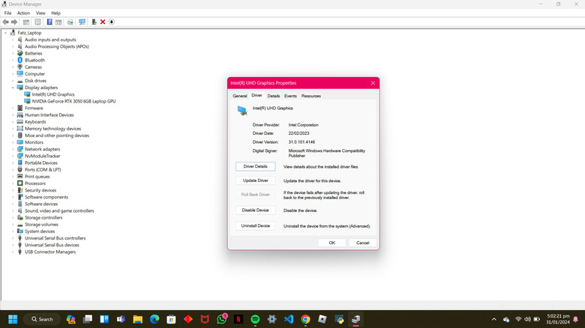The width and height of the screenshot is (585, 328).
Task: Switch to the General tab
Action: [x=240, y=96]
